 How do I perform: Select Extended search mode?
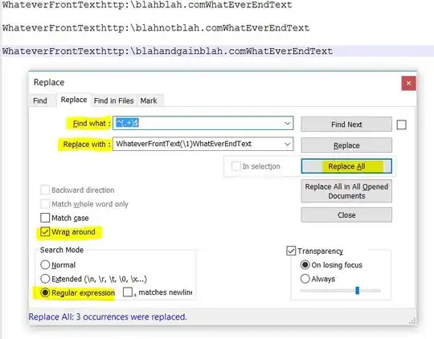click(45, 279)
